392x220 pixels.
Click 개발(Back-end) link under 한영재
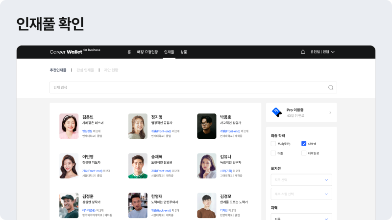(161, 211)
